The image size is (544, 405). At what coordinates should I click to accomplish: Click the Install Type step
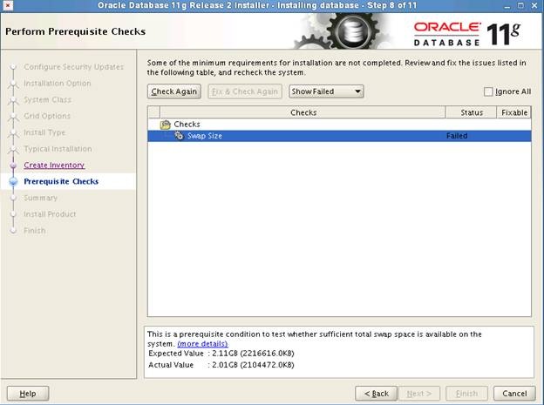pyautogui.click(x=44, y=132)
